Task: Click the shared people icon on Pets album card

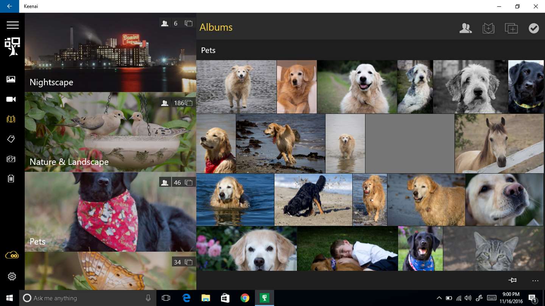Action: pos(165,182)
